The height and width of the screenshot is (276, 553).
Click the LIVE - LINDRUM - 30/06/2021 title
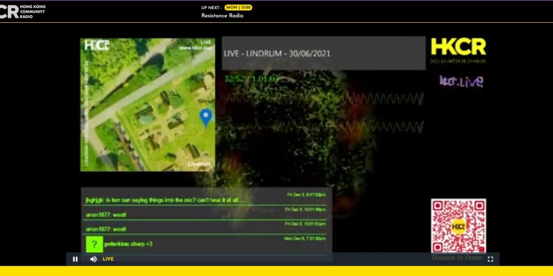pos(277,53)
